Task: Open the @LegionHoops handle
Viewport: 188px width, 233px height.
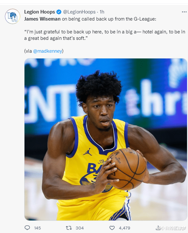Action: 79,12
